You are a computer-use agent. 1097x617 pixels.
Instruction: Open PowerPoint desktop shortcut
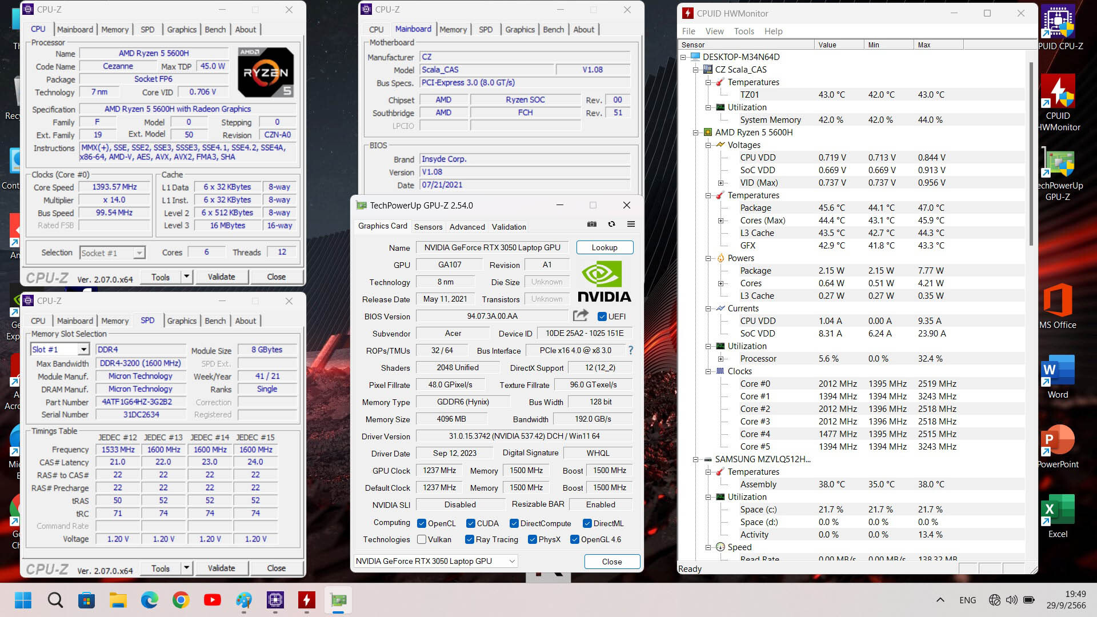pos(1058,447)
